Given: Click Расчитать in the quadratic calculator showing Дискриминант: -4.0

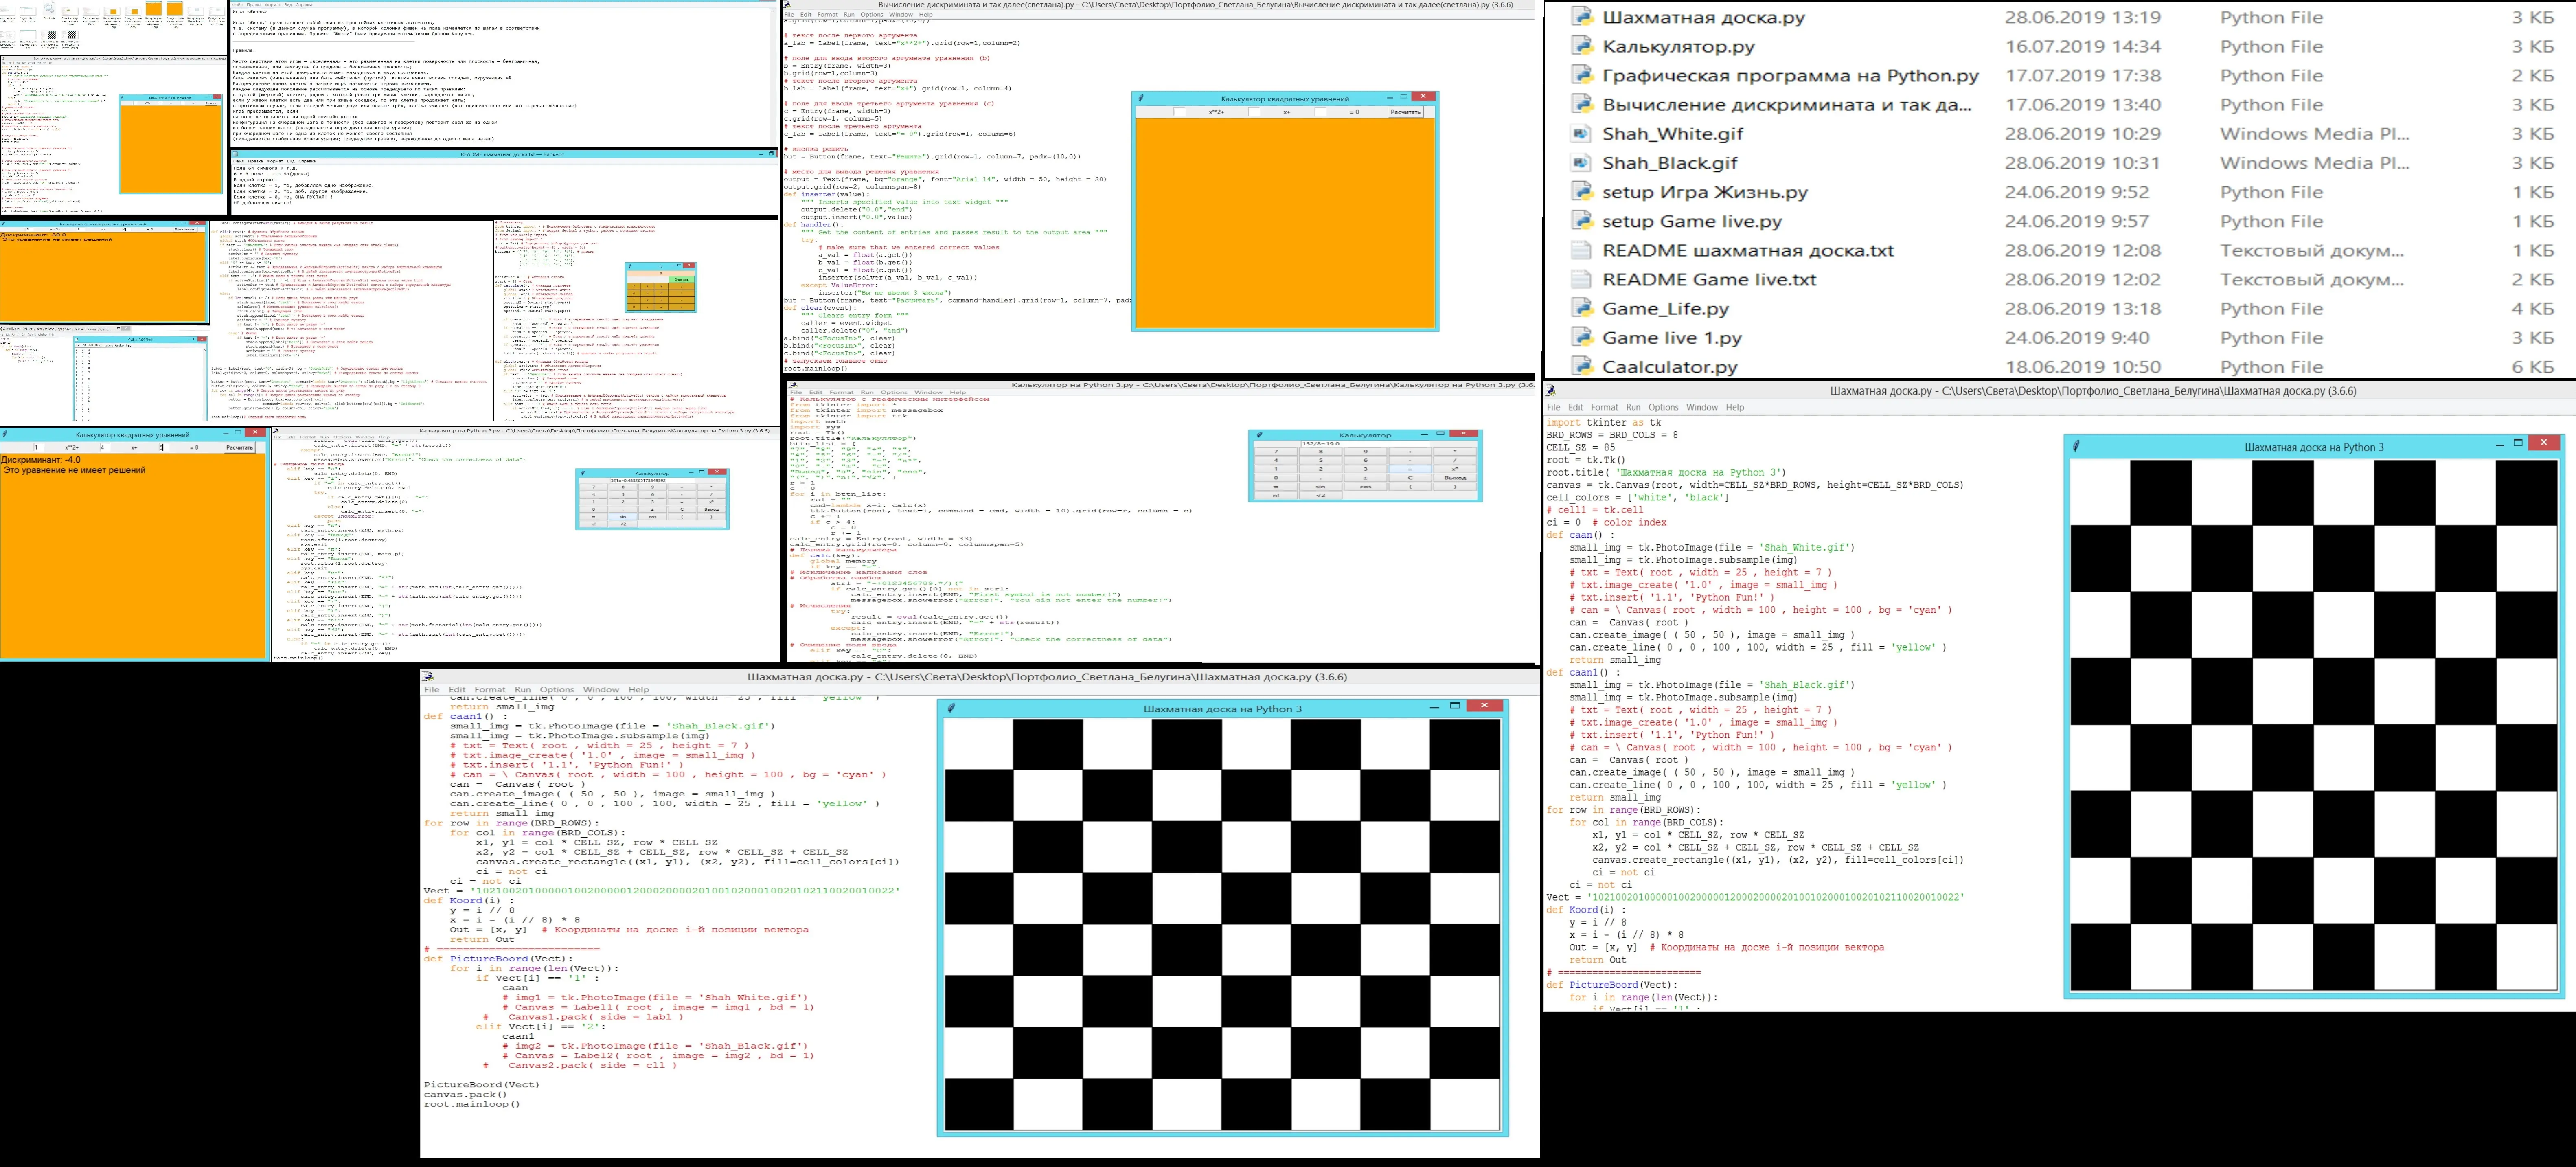Looking at the screenshot, I should click(x=240, y=448).
